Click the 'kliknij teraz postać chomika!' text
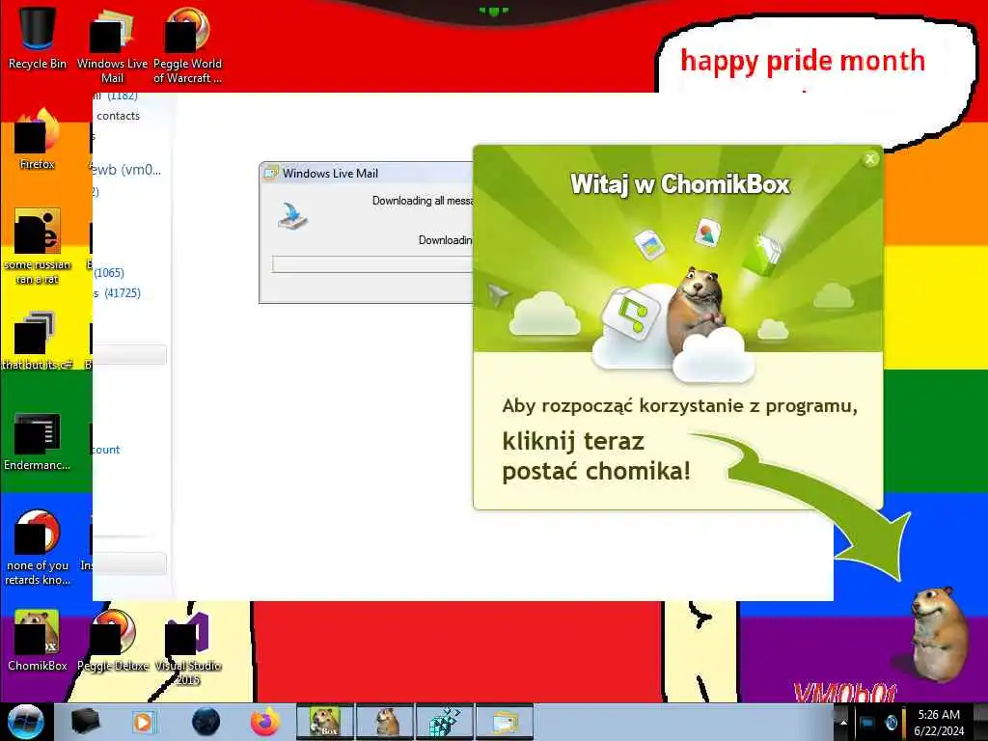The height and width of the screenshot is (741, 988). click(596, 456)
